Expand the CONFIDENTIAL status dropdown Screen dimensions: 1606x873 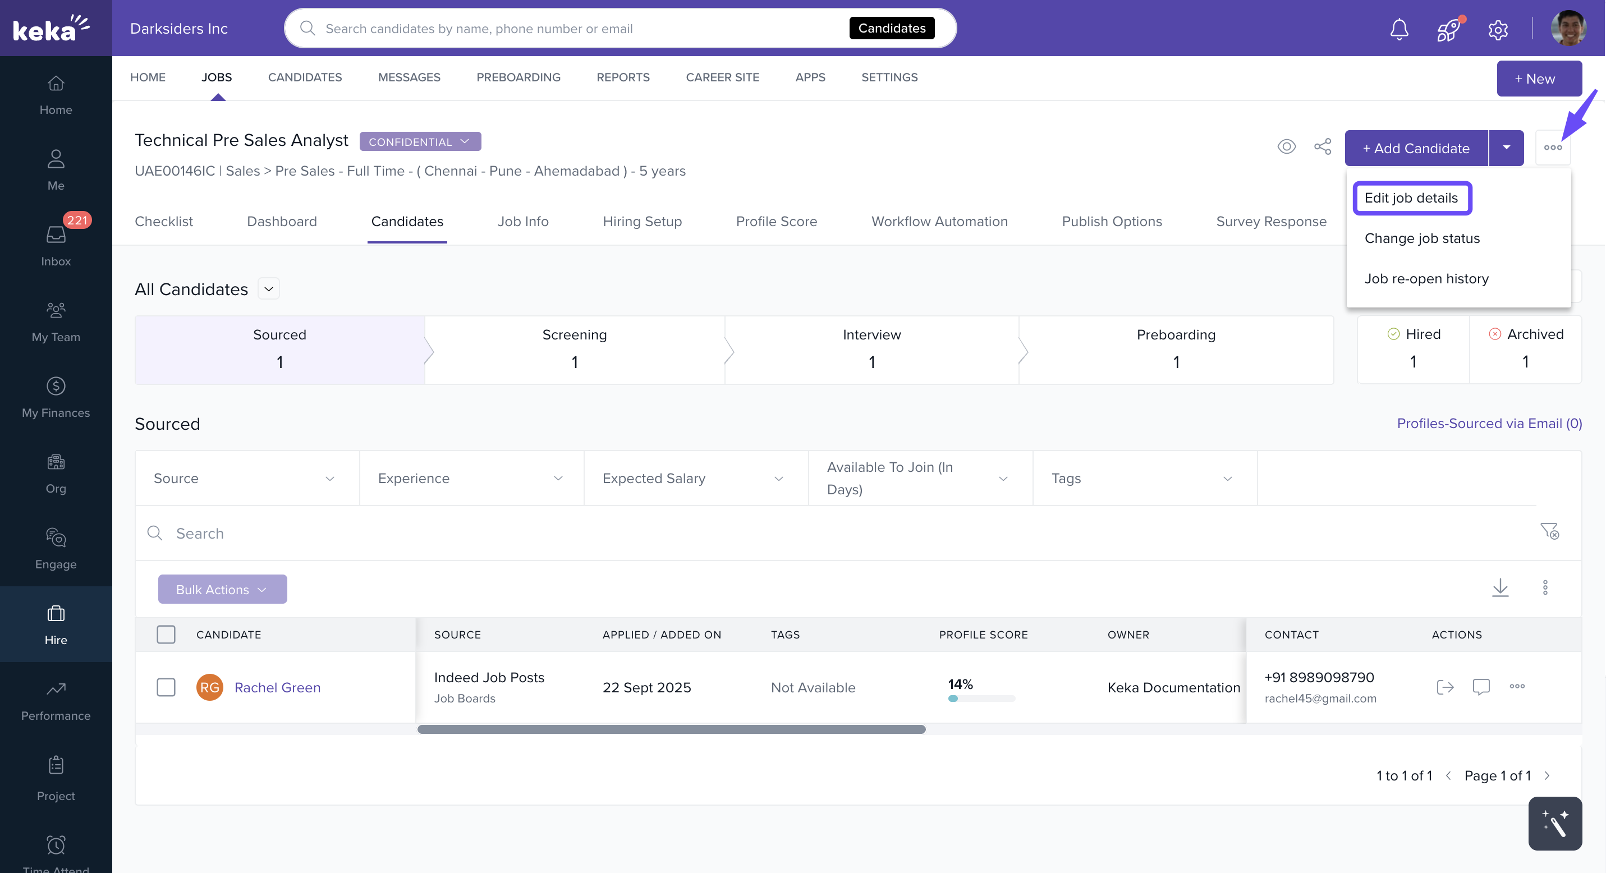click(x=420, y=141)
